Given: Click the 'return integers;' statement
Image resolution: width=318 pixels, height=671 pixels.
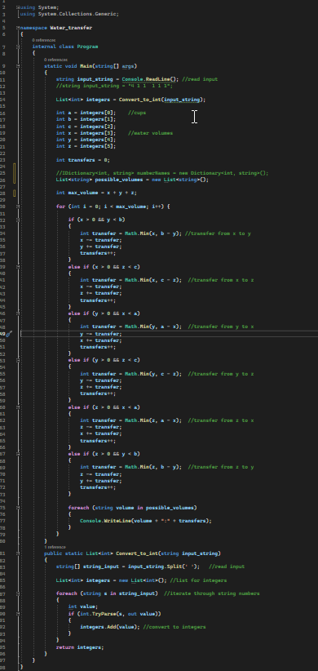Looking at the screenshot, I should 80,647.
